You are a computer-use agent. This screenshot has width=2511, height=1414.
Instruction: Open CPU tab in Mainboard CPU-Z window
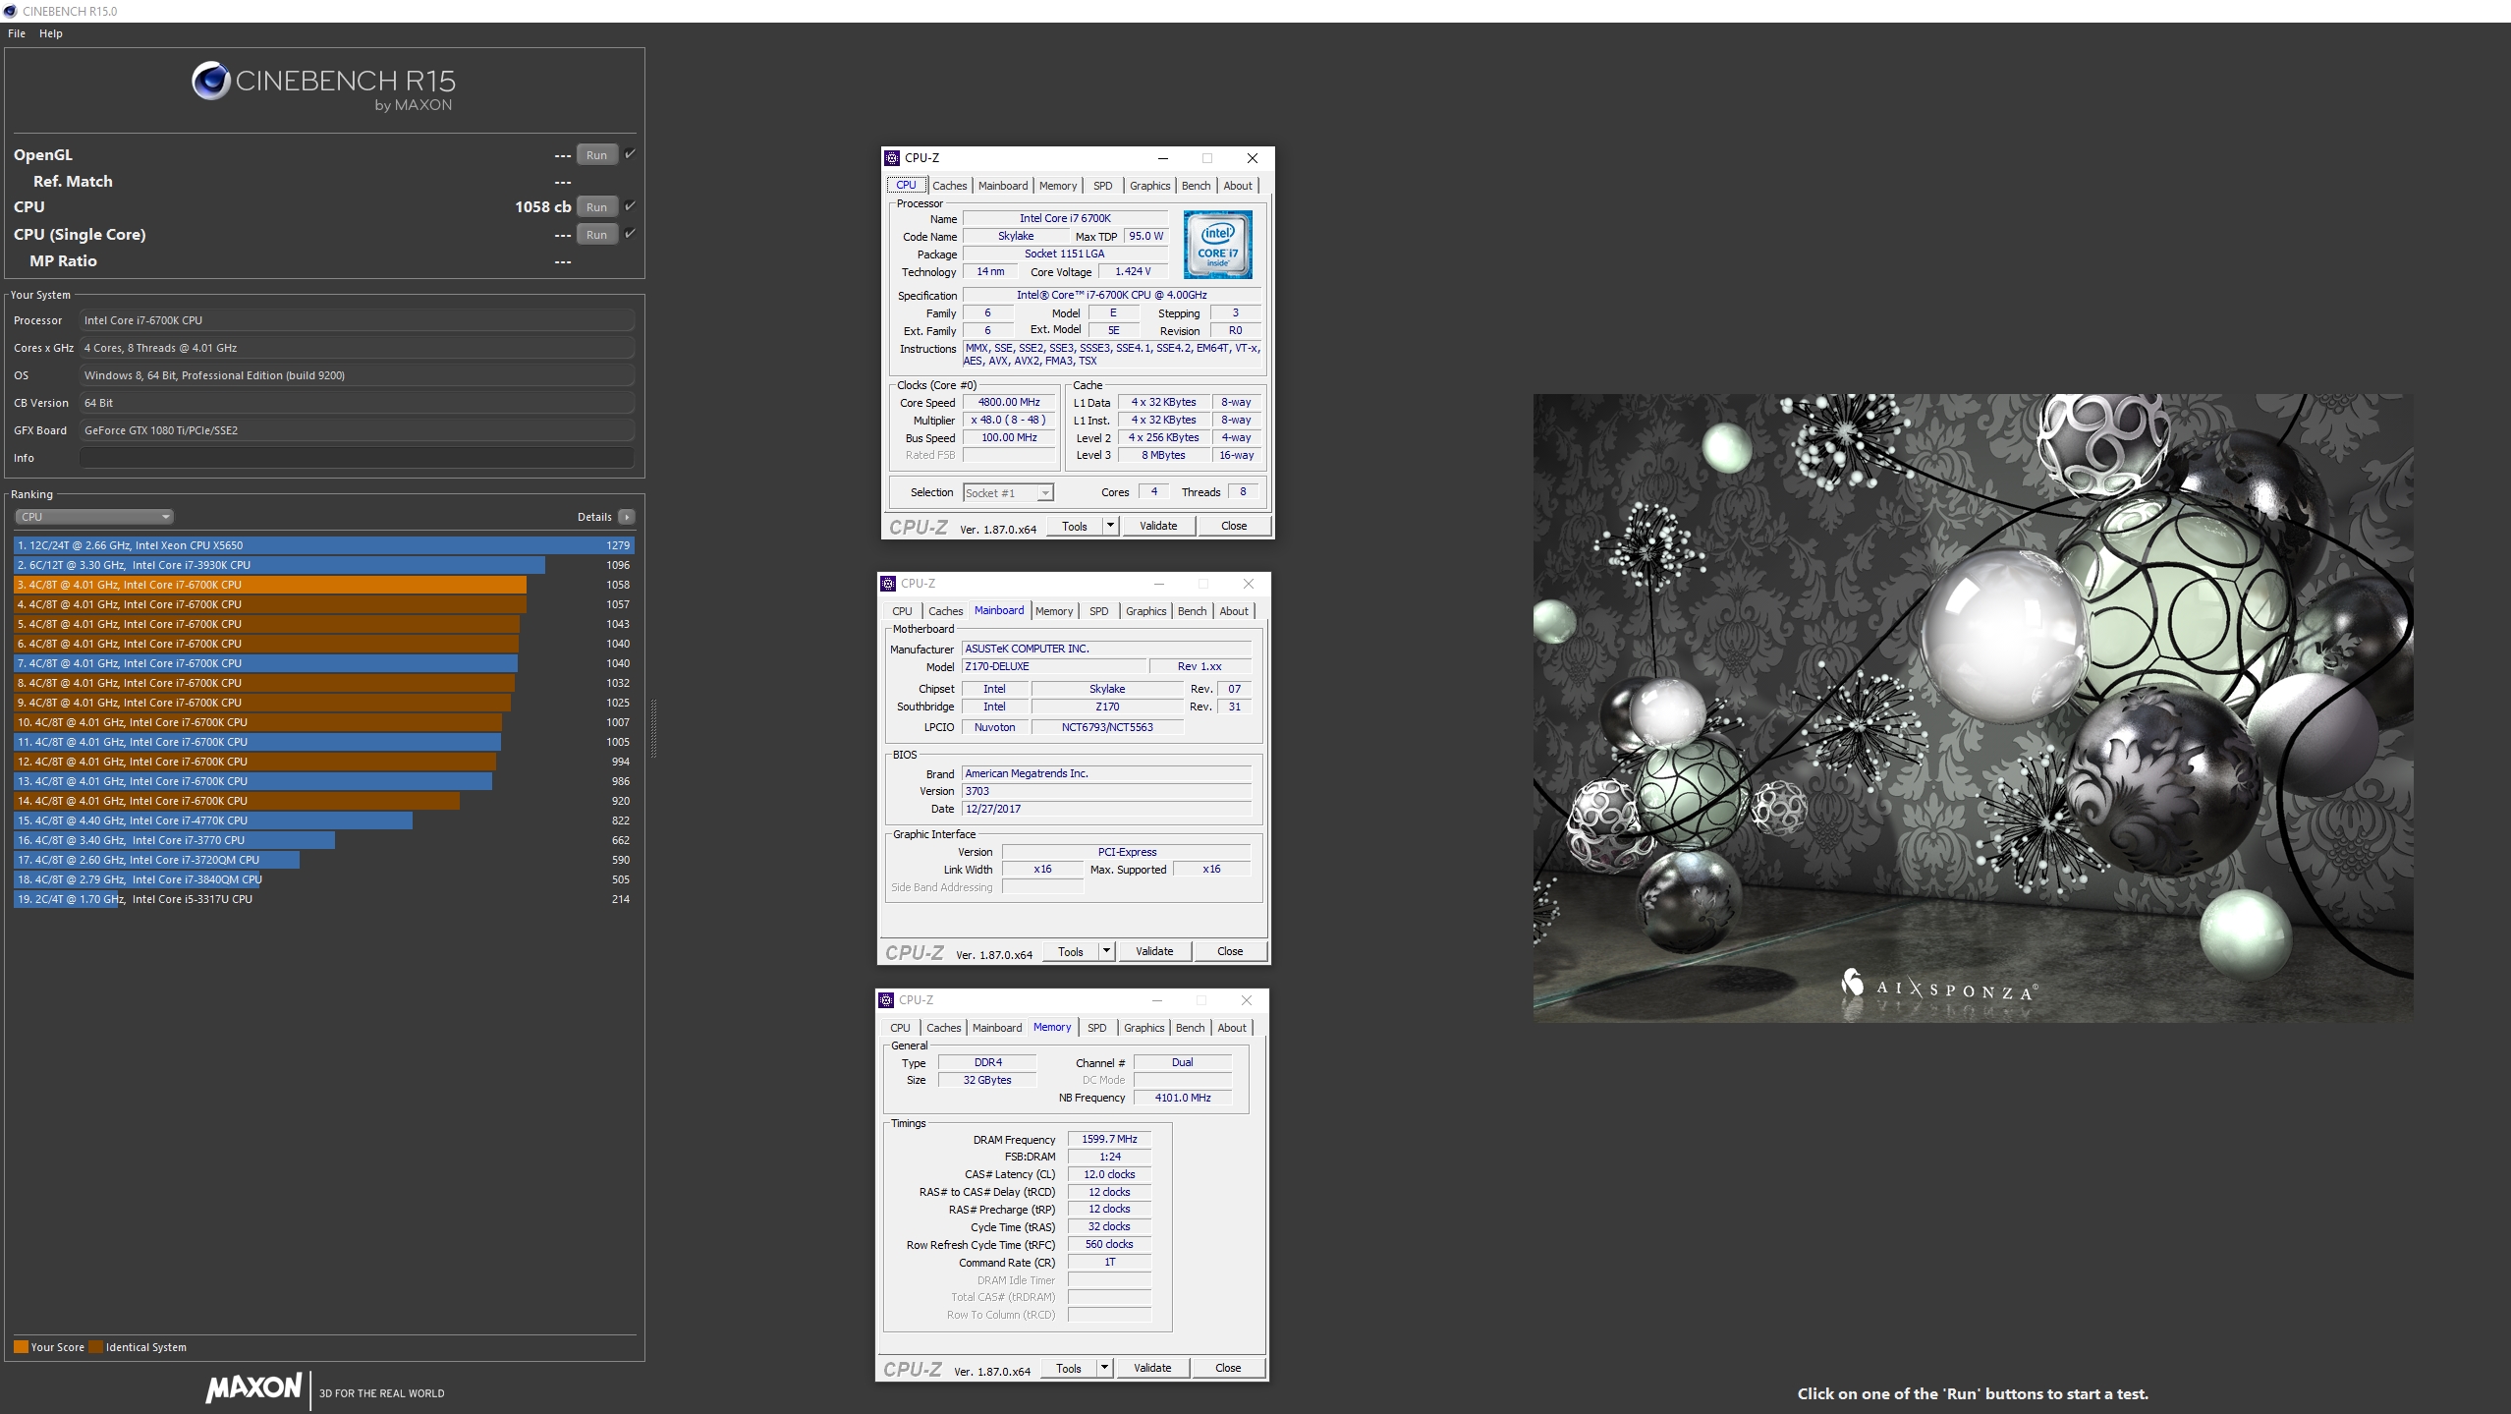tap(902, 611)
